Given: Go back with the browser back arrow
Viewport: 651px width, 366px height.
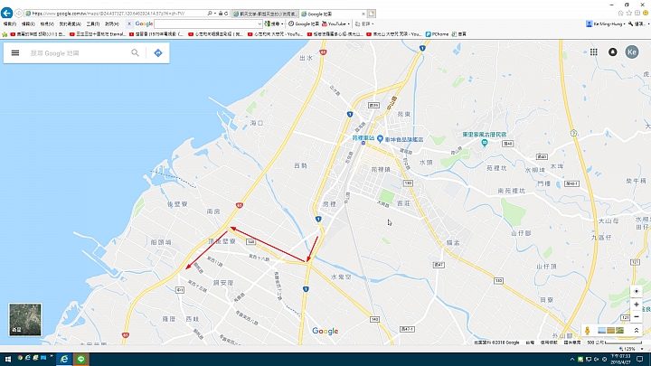Looking at the screenshot, I should pos(6,13).
